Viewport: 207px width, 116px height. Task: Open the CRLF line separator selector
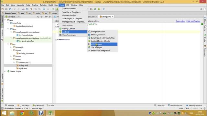click(x=188, y=109)
